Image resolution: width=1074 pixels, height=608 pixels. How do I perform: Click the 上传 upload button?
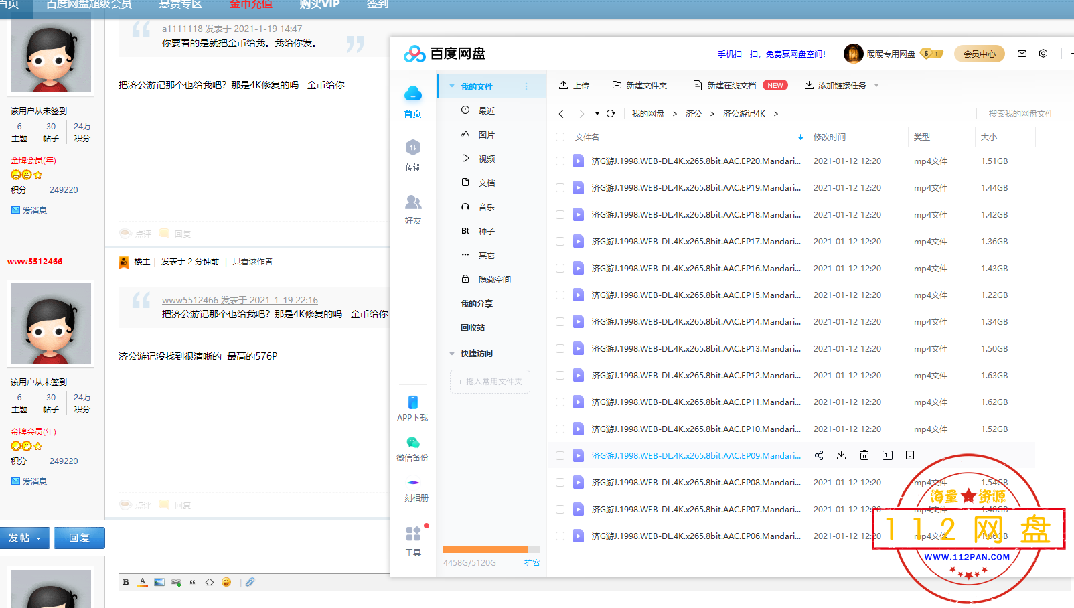click(x=574, y=85)
